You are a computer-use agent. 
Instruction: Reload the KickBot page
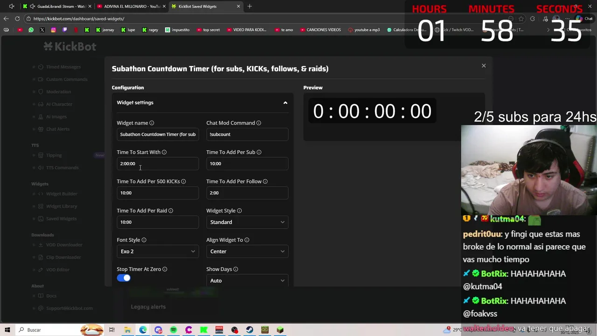coord(17,19)
